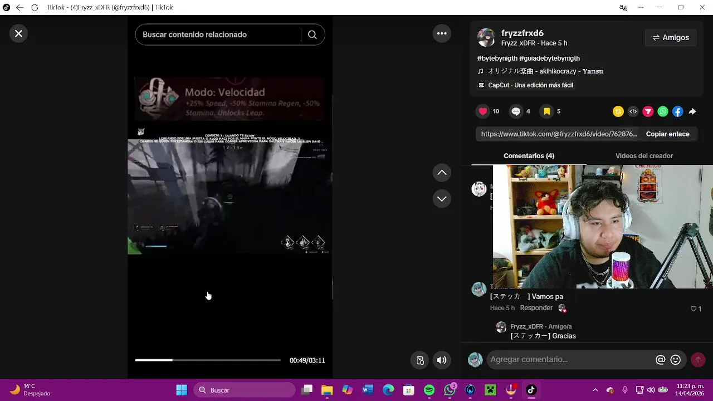Viewport: 713px width, 401px height.
Task: Open the comments bubble icon
Action: 516,111
